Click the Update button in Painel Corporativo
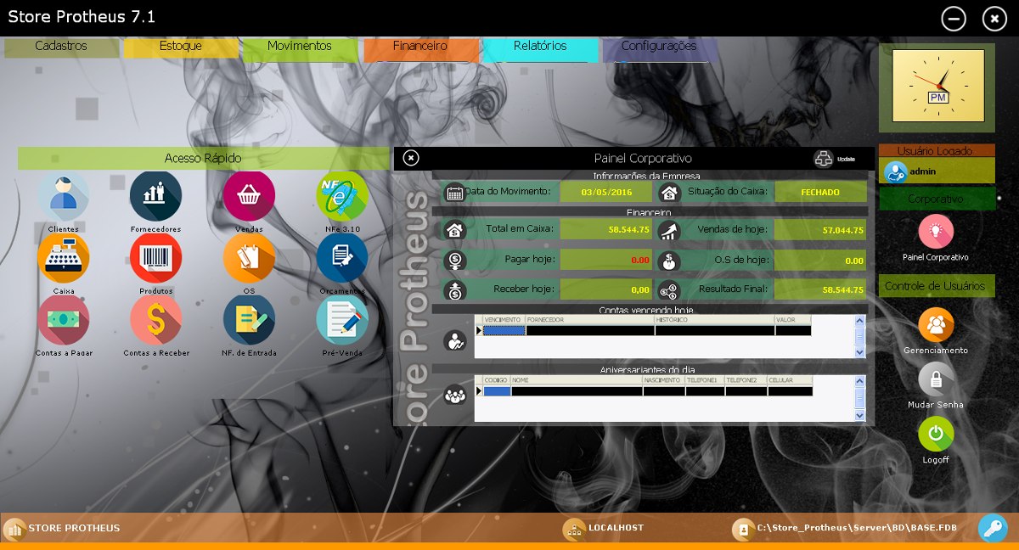This screenshot has height=550, width=1019. [825, 158]
